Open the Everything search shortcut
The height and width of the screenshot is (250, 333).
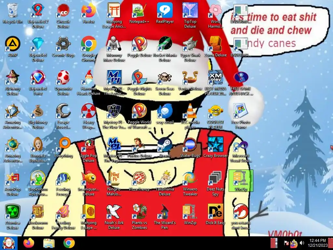pos(63,147)
